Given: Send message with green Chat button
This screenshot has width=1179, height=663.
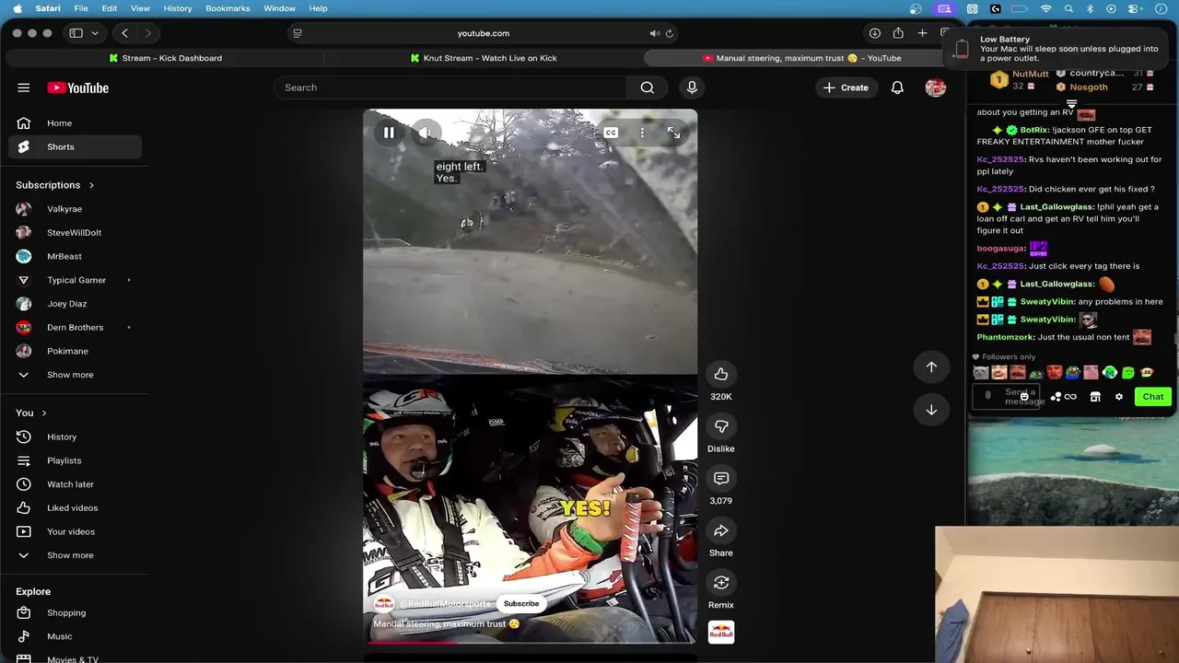Looking at the screenshot, I should click(x=1153, y=397).
